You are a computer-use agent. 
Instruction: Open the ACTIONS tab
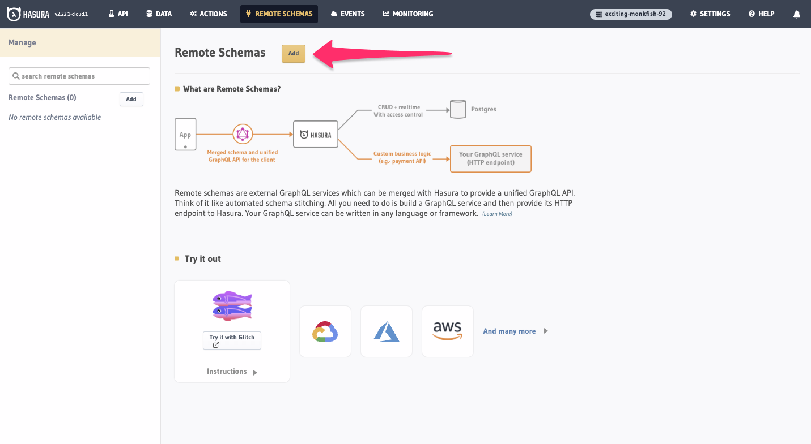tap(209, 14)
